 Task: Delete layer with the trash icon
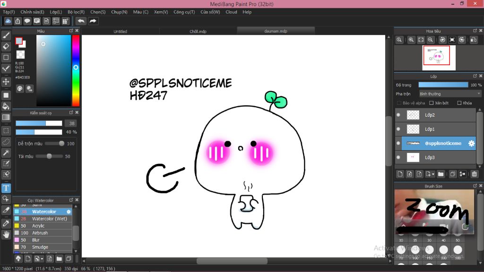475,174
